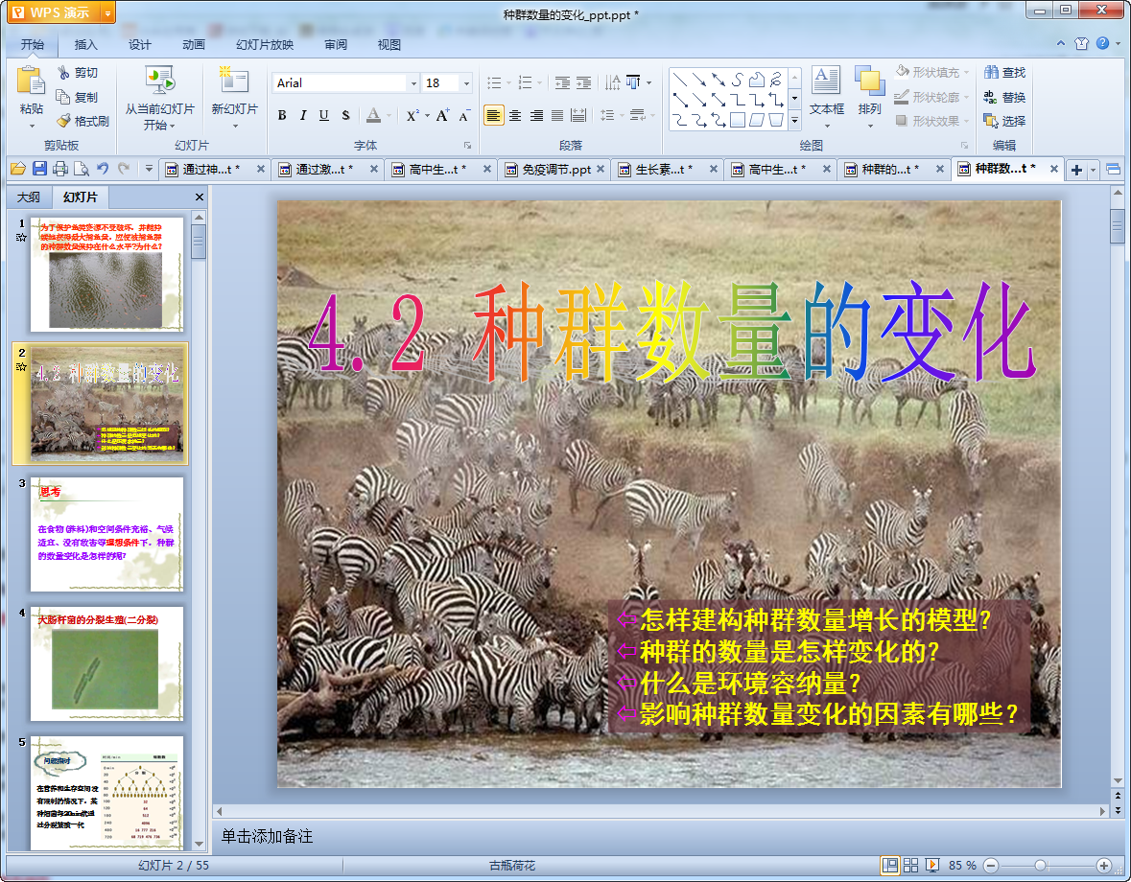Click the zoom slider handle
This screenshot has width=1131, height=882.
1040,866
